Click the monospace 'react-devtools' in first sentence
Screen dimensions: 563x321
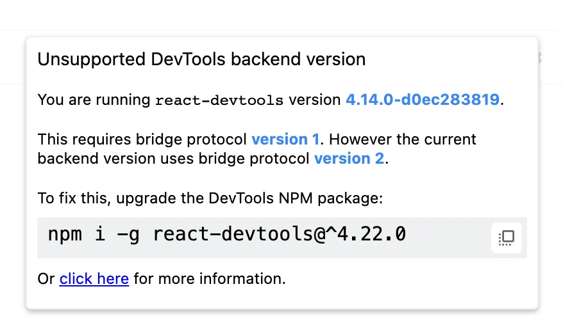coord(219,100)
